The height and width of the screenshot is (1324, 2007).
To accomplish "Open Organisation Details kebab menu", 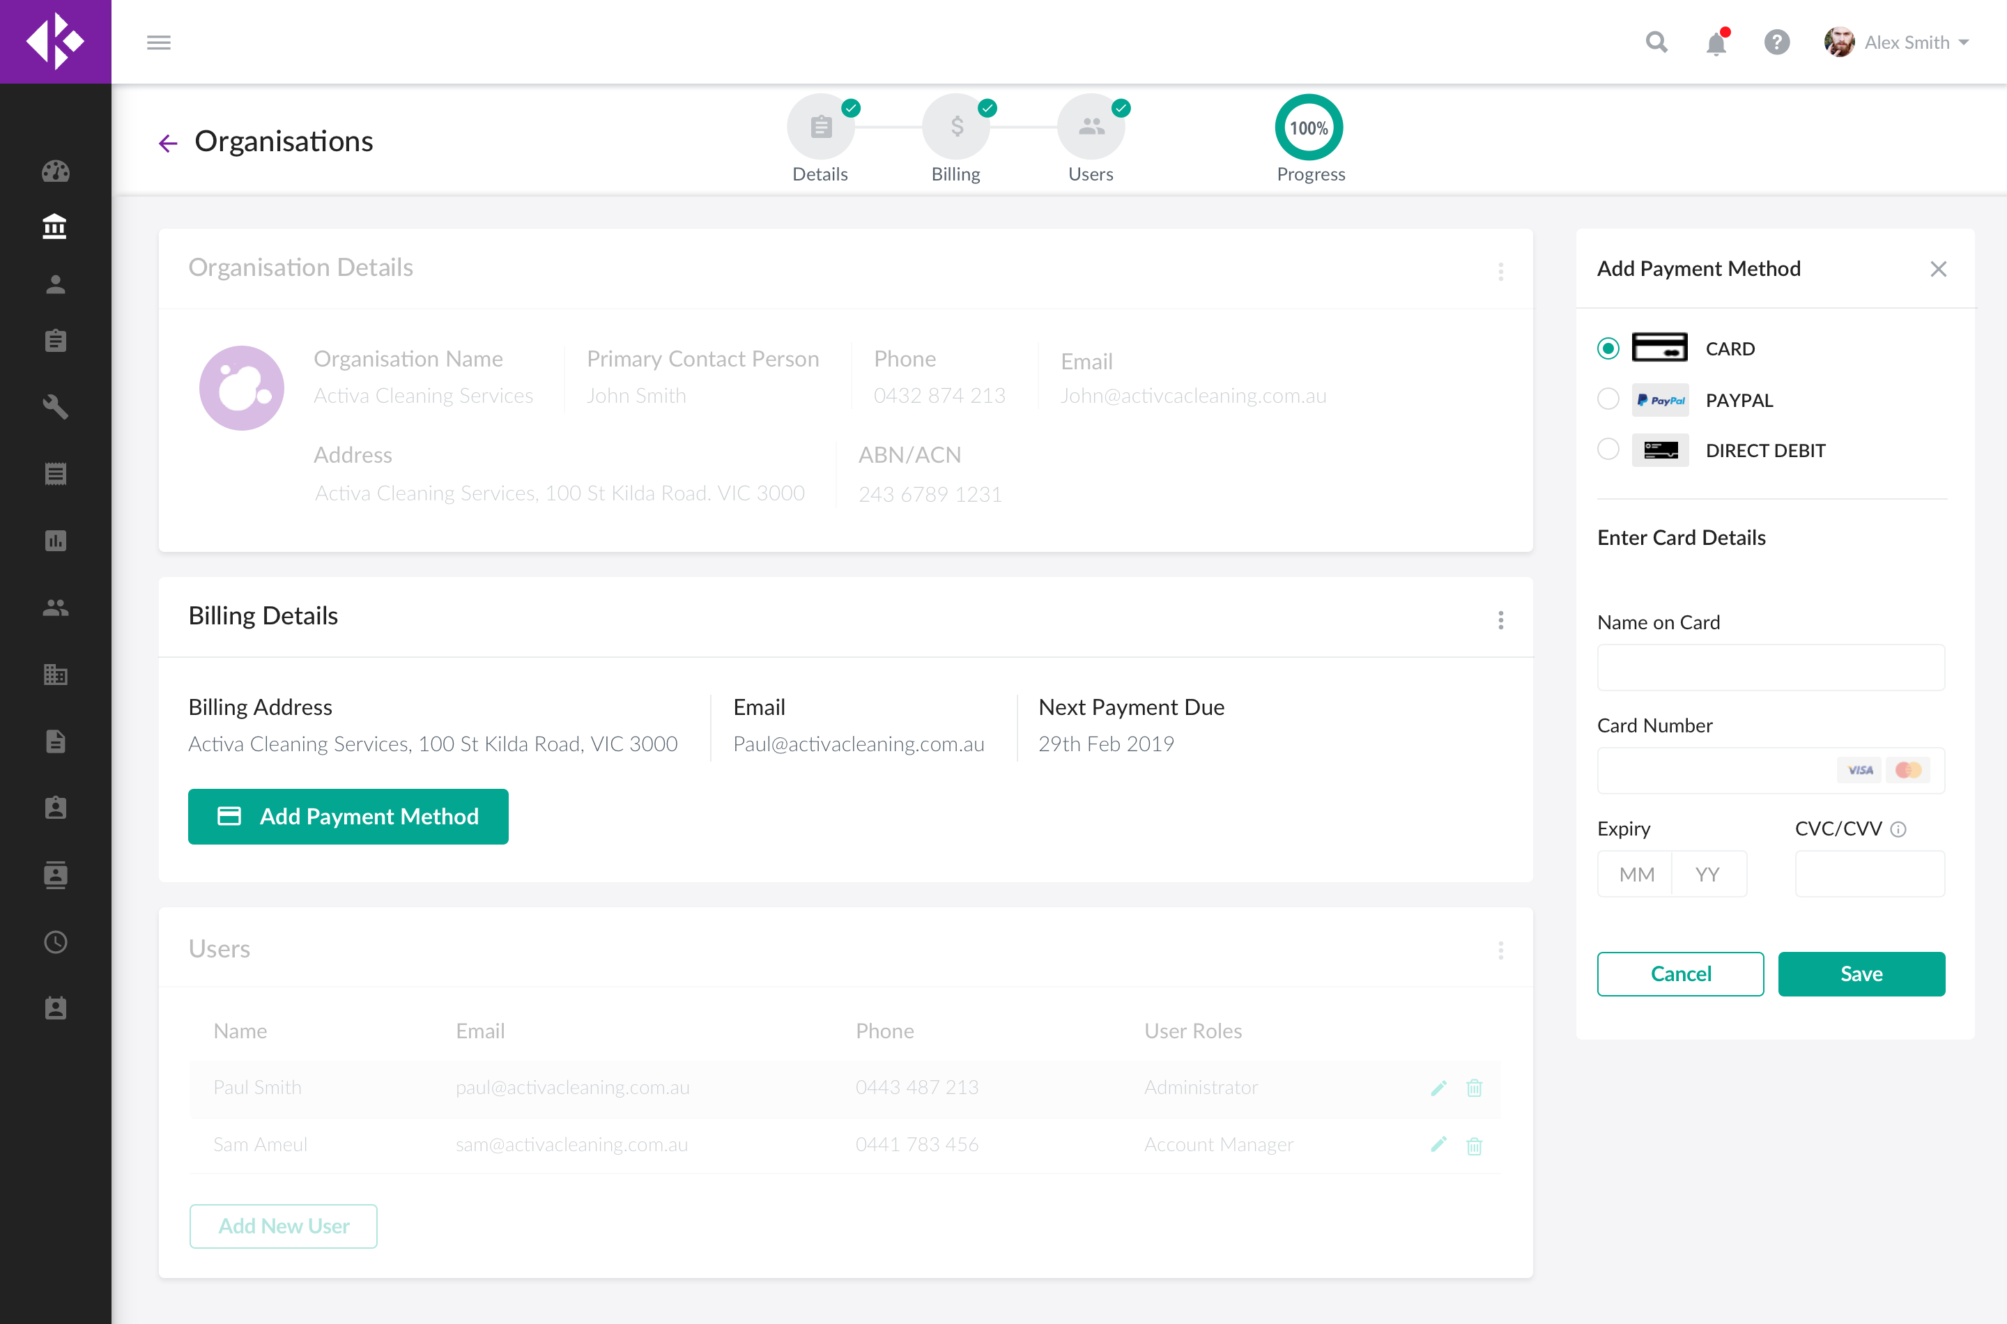I will pyautogui.click(x=1500, y=272).
